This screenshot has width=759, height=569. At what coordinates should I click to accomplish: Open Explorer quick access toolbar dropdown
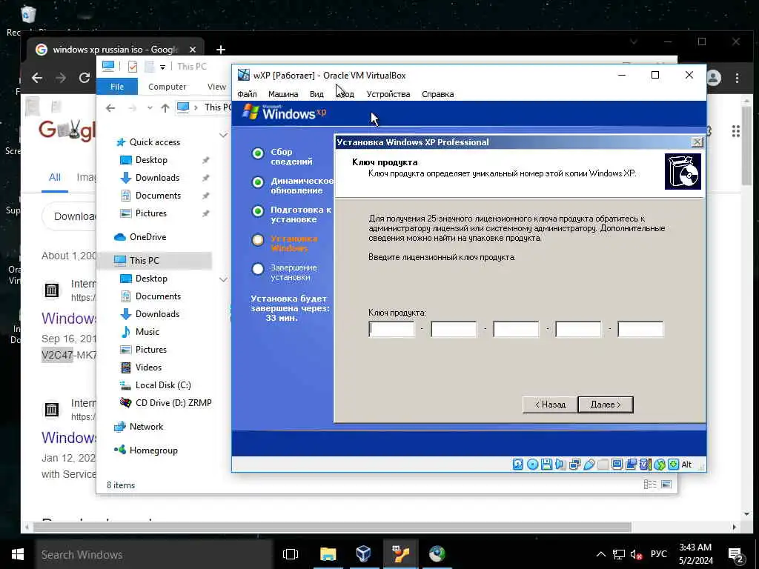[162, 67]
